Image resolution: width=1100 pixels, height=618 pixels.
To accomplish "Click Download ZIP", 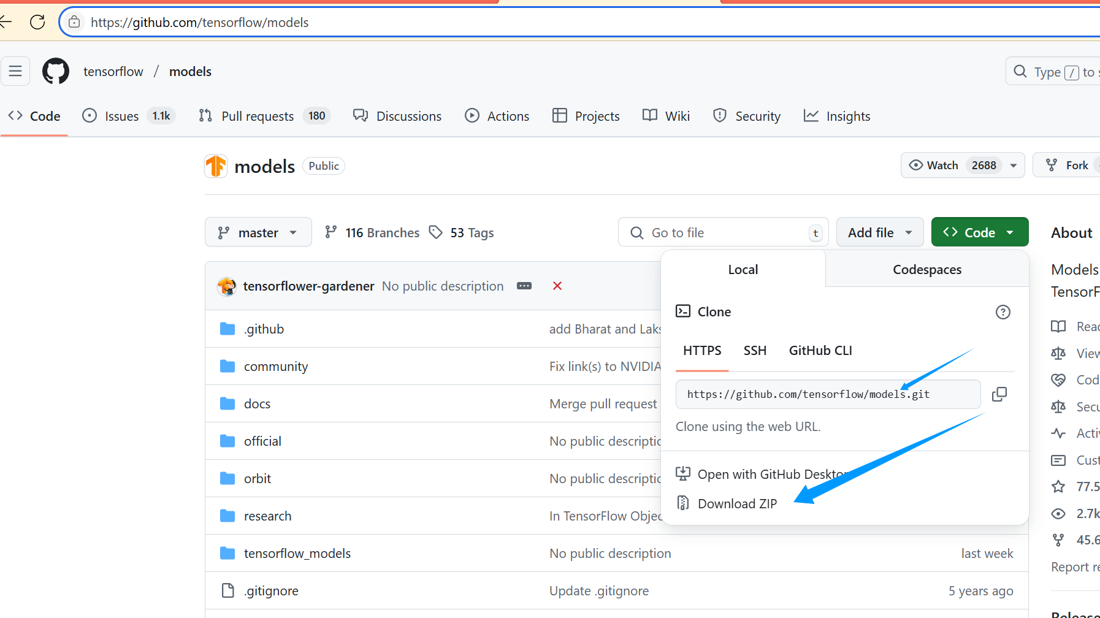I will pyautogui.click(x=737, y=503).
